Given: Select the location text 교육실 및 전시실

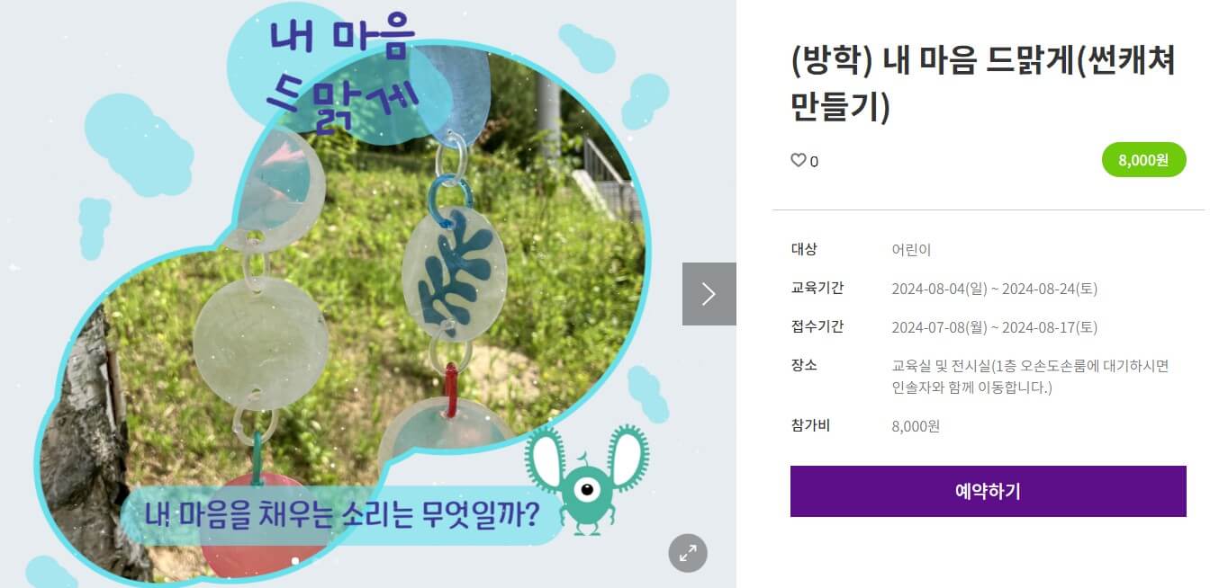Looking at the screenshot, I should tap(941, 366).
